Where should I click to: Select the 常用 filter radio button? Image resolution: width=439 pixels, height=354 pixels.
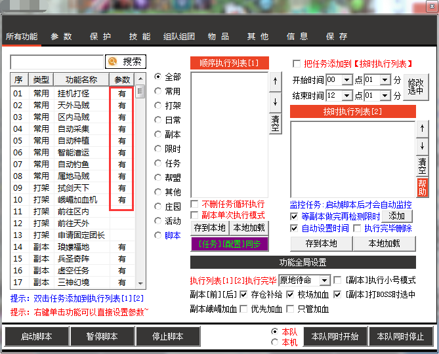158,91
